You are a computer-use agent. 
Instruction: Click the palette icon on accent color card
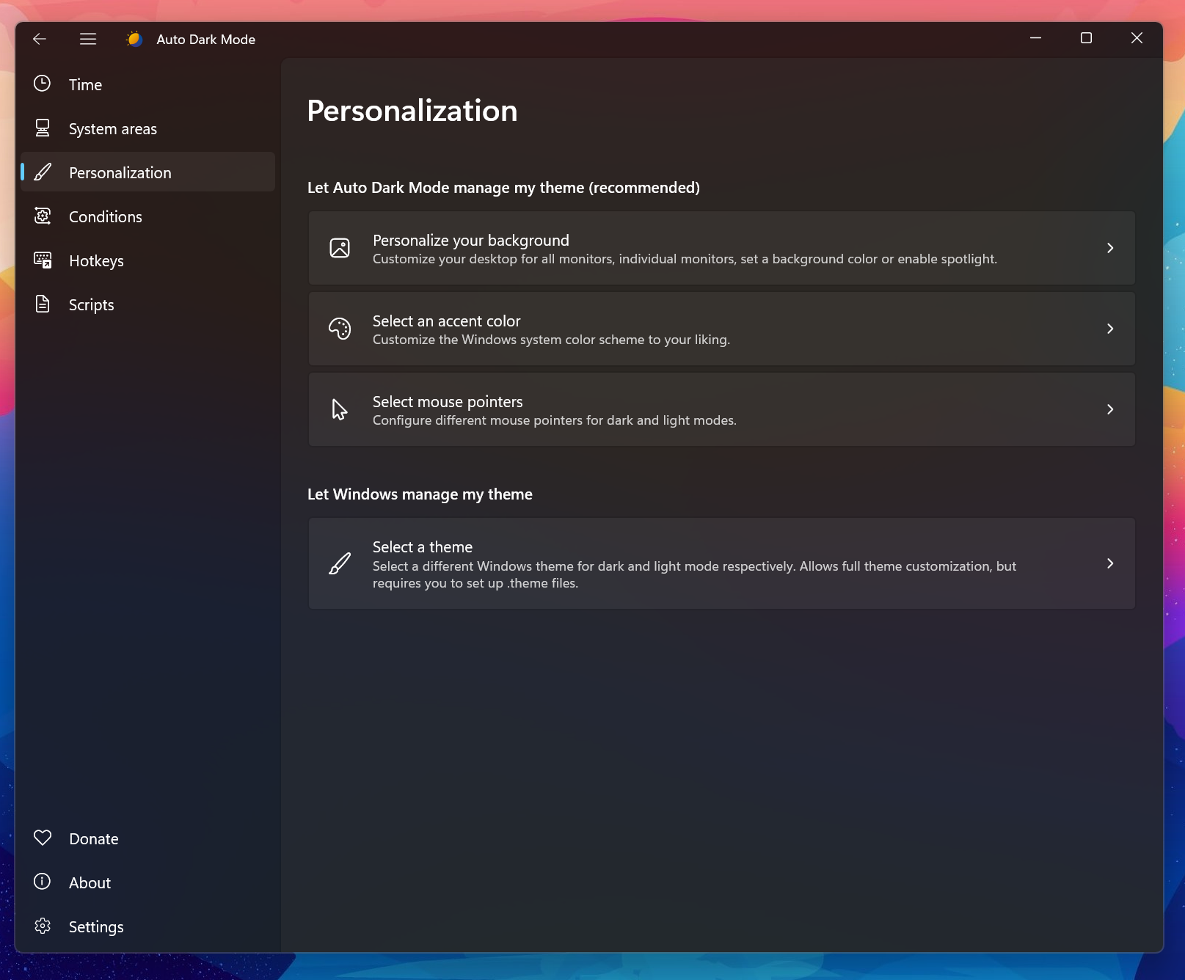(340, 329)
